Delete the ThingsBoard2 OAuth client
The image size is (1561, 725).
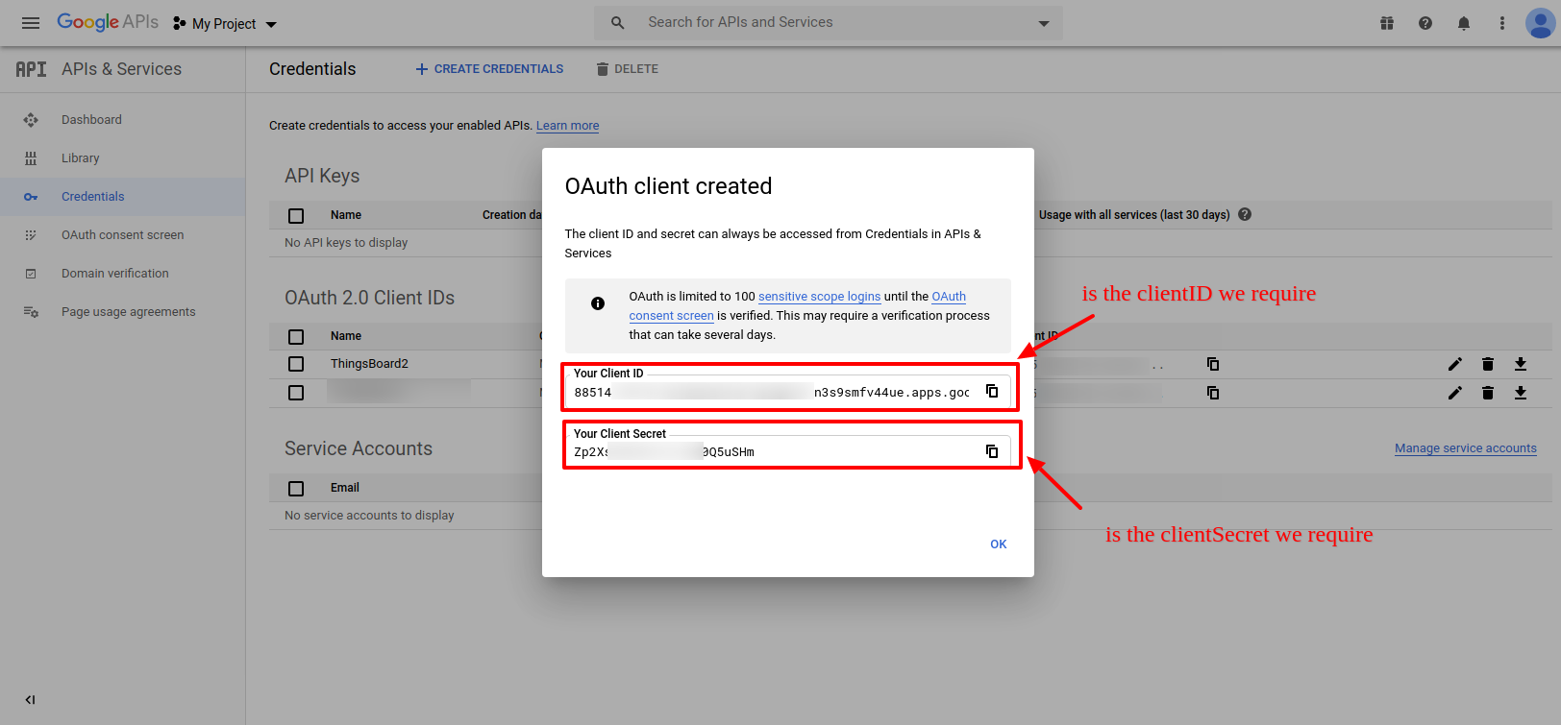[1488, 364]
